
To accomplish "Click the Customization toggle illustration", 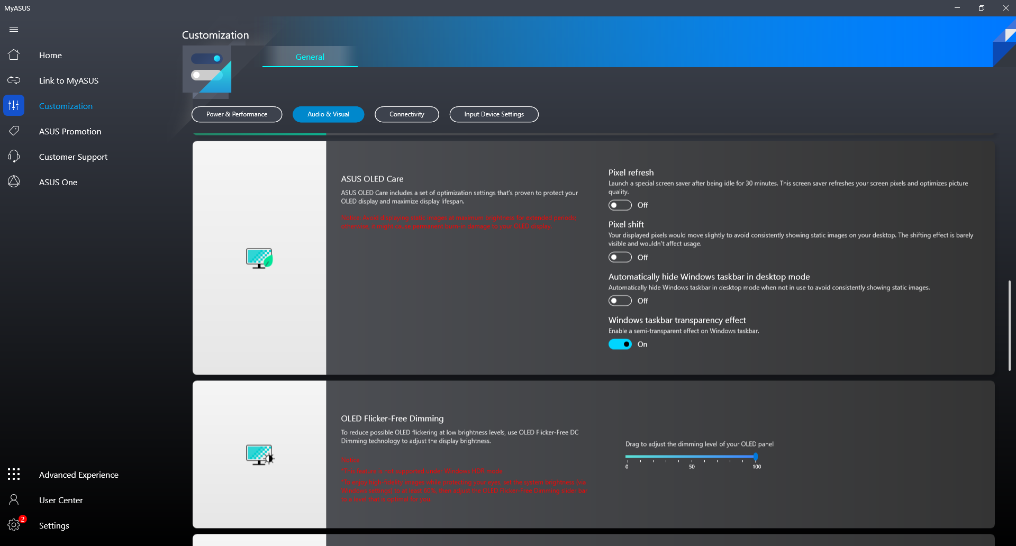I will point(207,69).
